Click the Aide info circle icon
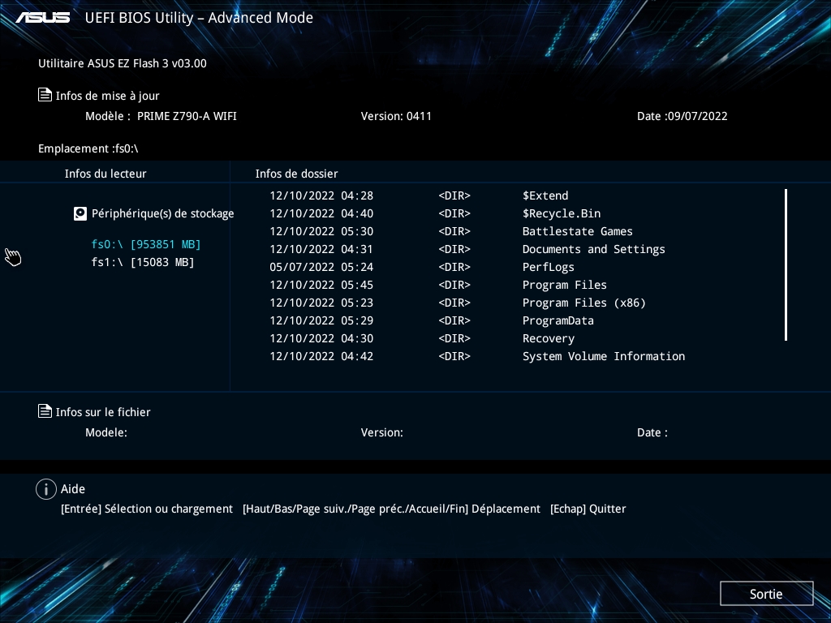 (46, 489)
